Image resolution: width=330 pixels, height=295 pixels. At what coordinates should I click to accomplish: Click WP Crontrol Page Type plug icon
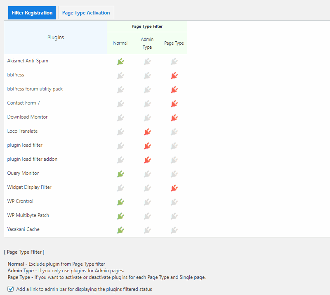click(x=174, y=202)
